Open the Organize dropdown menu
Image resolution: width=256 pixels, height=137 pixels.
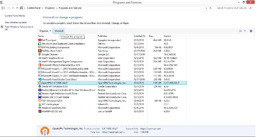click(45, 31)
